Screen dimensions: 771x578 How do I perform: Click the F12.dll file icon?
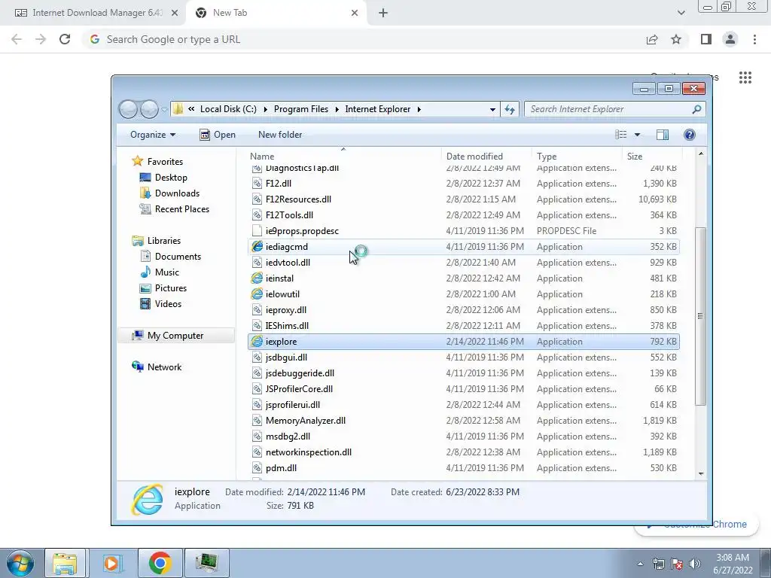click(257, 184)
